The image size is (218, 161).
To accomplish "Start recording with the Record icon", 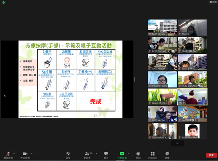I will point(138,154).
